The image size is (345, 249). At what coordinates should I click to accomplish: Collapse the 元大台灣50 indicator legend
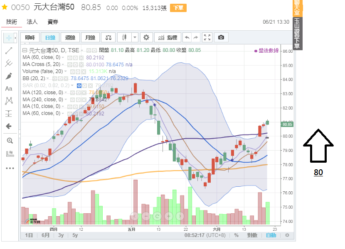point(25,50)
